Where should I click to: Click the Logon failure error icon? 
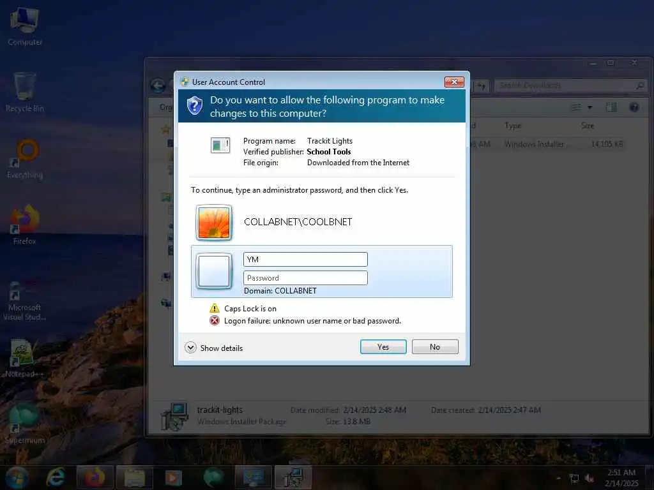click(x=215, y=320)
